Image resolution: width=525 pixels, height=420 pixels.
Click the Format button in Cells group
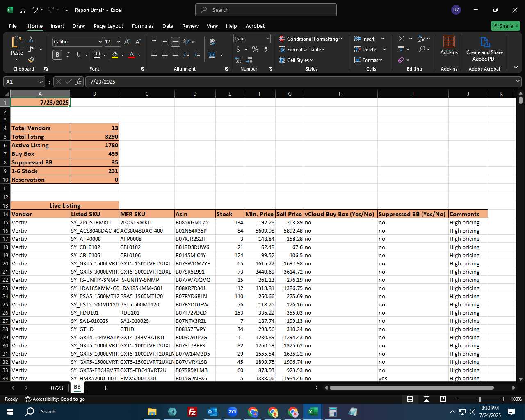[368, 60]
